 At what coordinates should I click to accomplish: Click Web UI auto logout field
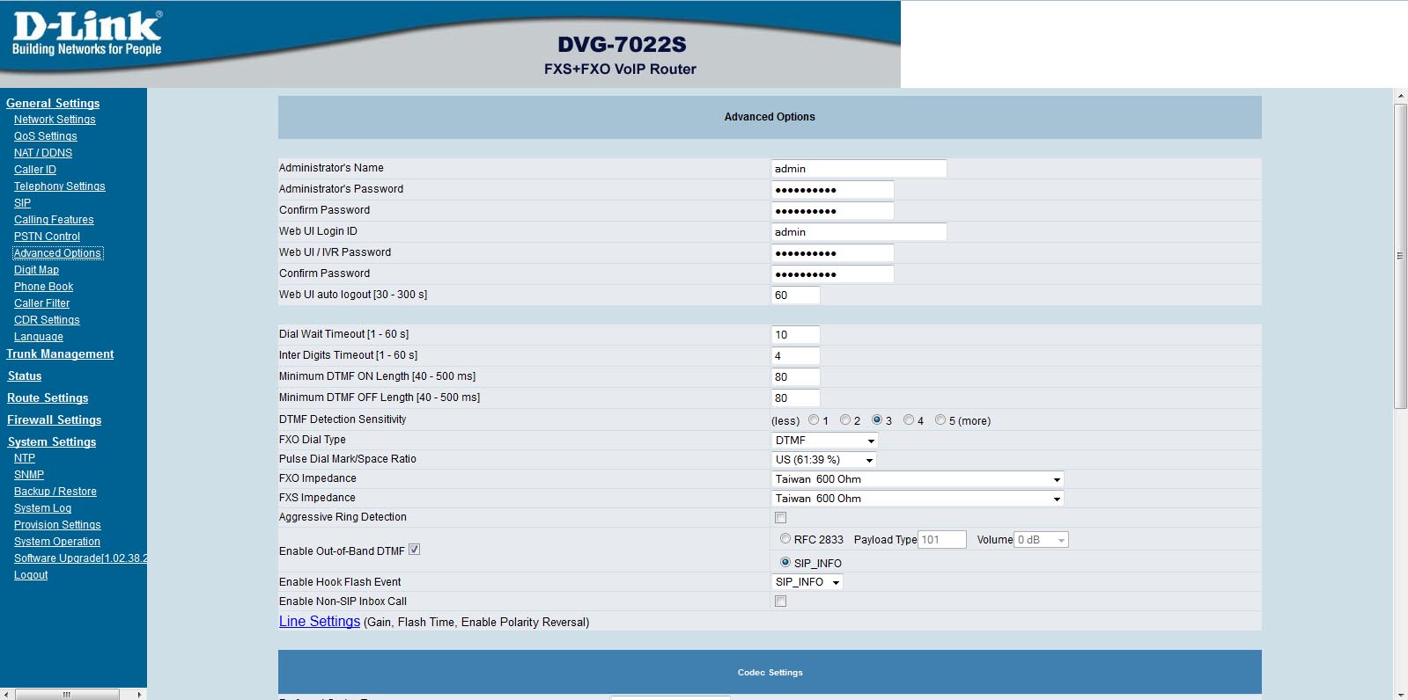click(x=795, y=295)
